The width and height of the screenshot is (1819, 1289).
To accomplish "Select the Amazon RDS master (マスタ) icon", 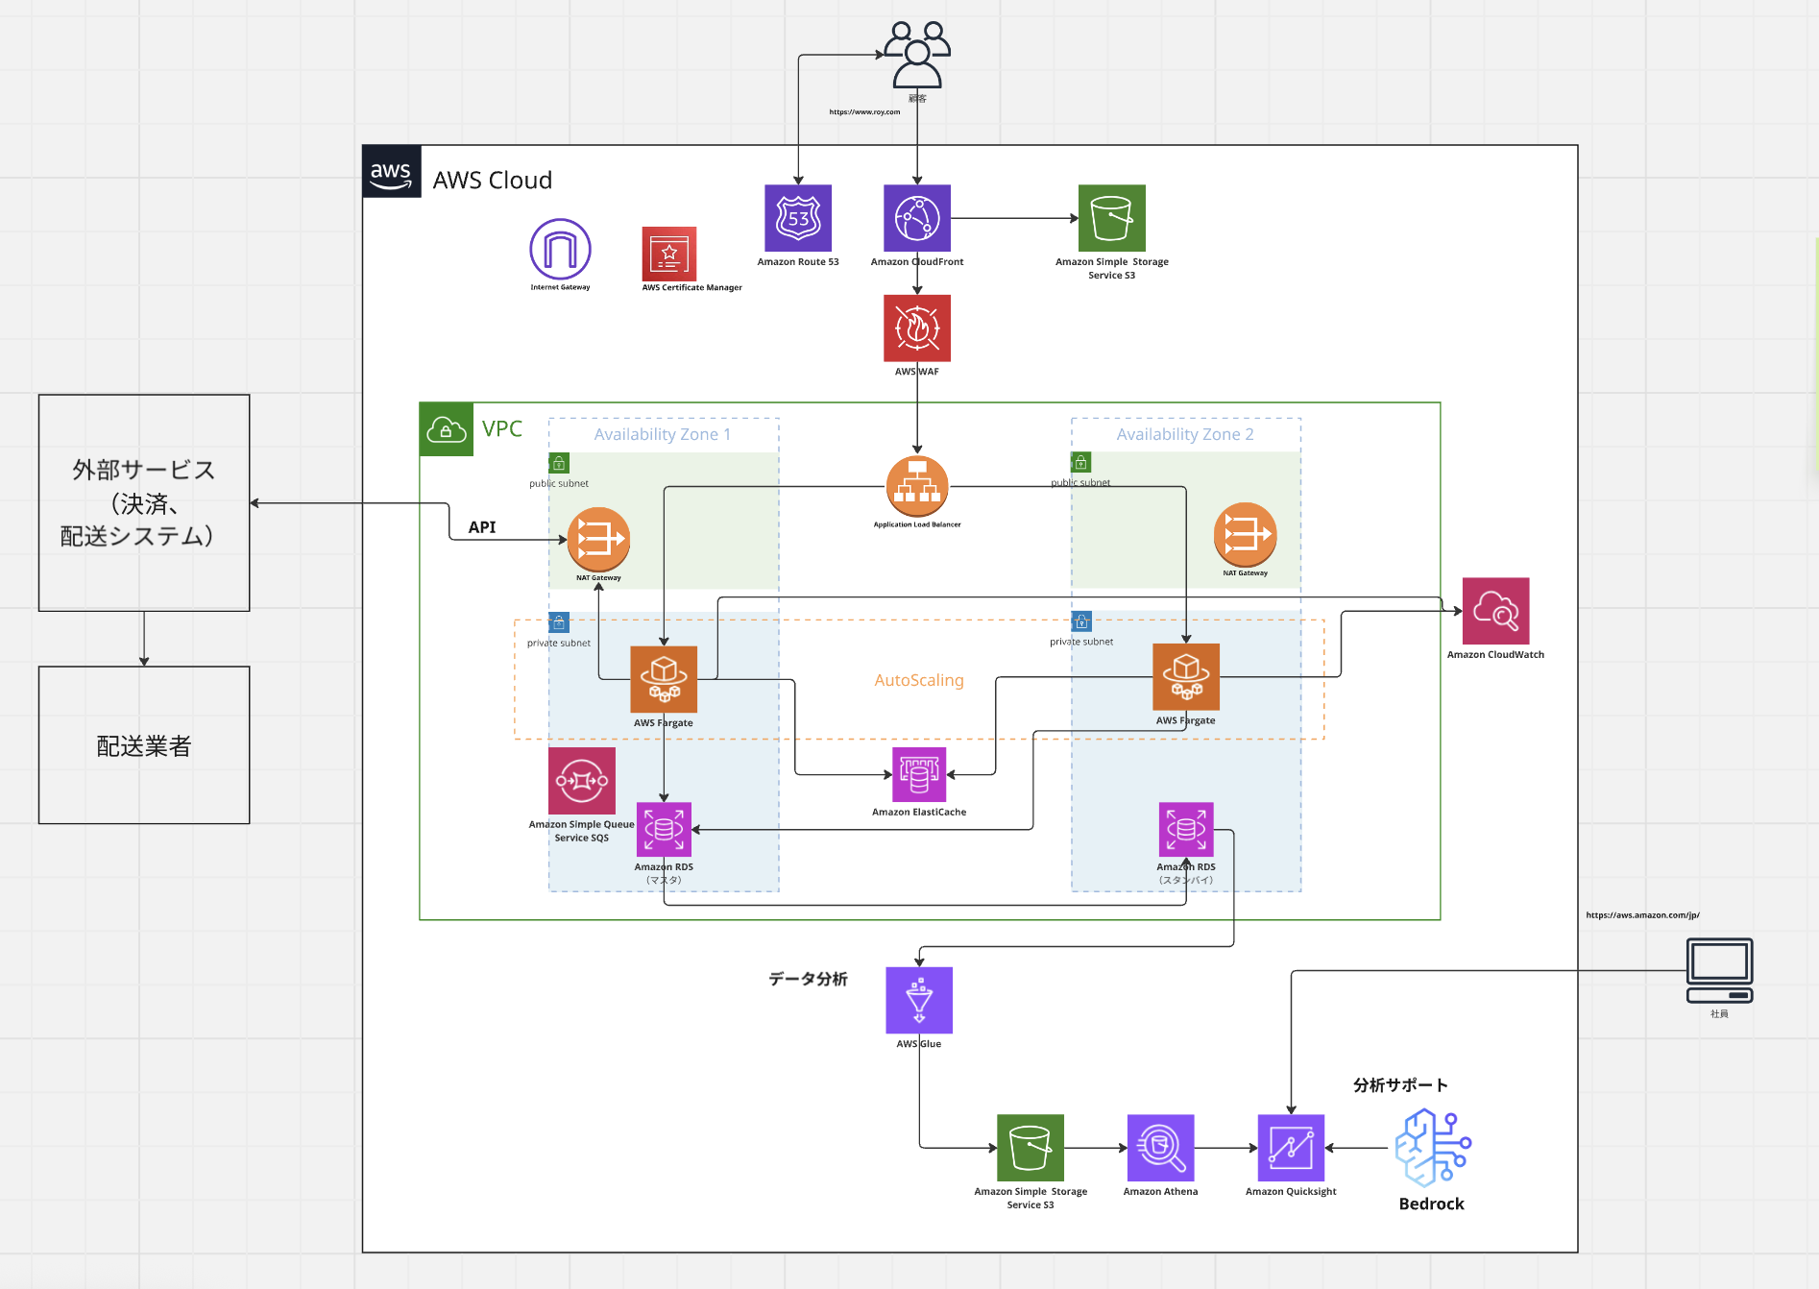I will click(664, 829).
